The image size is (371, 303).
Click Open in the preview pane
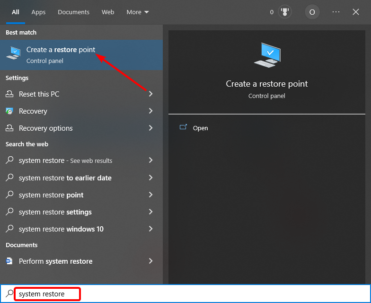(201, 128)
